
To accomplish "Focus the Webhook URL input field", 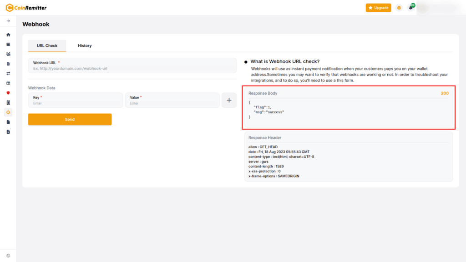I will click(132, 68).
